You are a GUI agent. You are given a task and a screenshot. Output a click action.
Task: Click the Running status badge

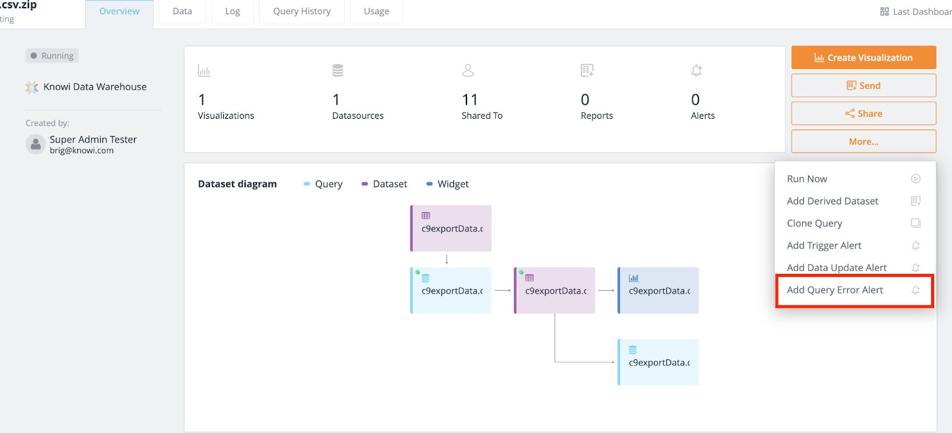click(x=52, y=56)
